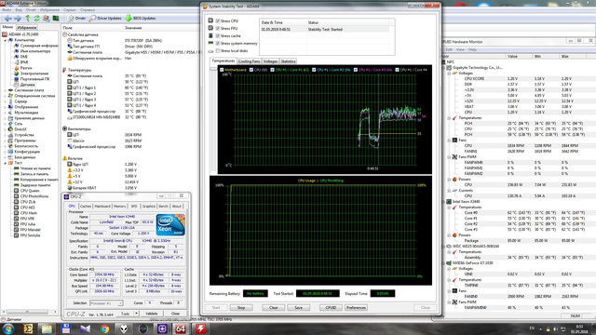This screenshot has height=335, width=596.
Task: Expand the Отображение tree node
Action: point(6,107)
